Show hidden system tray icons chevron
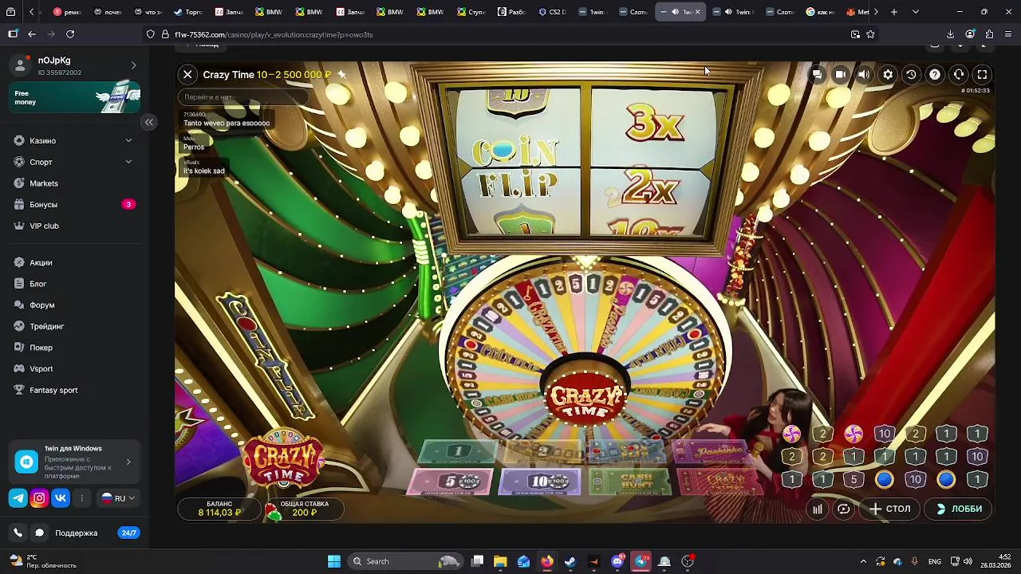 point(863,561)
